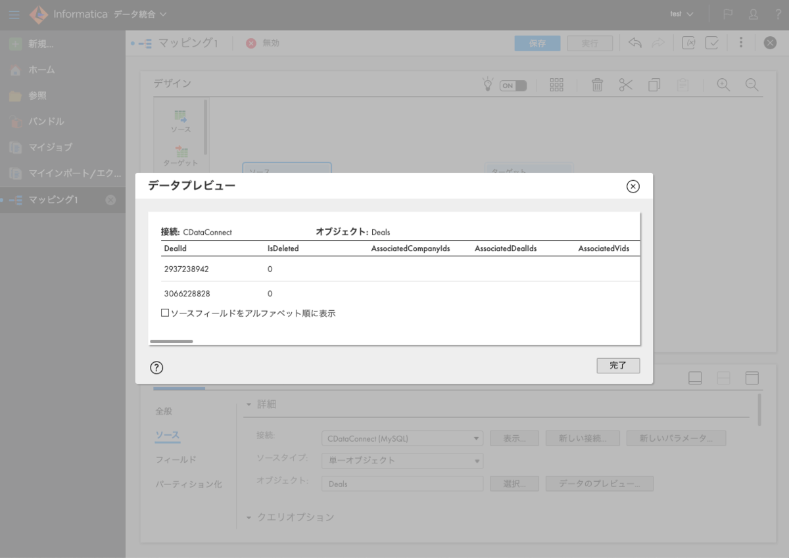Viewport: 789px width, 558px height.
Task: Click the lightbulb recommendation icon
Action: coord(487,84)
